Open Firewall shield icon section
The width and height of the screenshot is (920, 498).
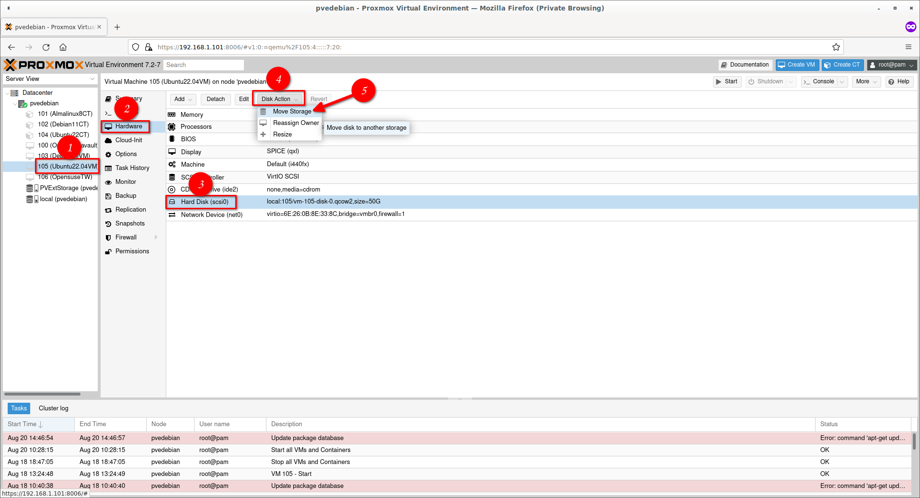click(108, 238)
